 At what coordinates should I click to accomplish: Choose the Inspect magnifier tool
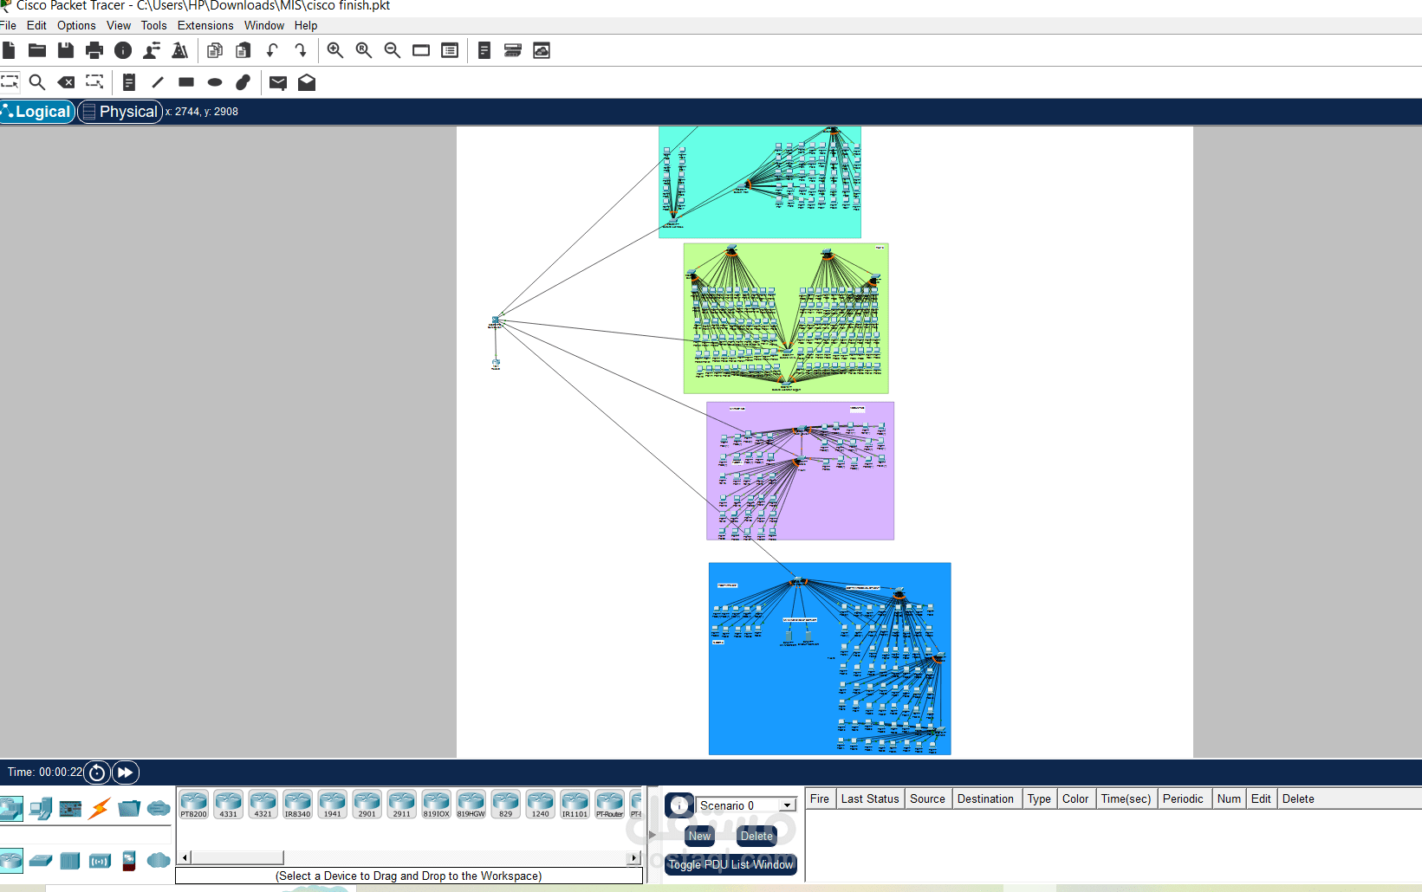coord(37,82)
